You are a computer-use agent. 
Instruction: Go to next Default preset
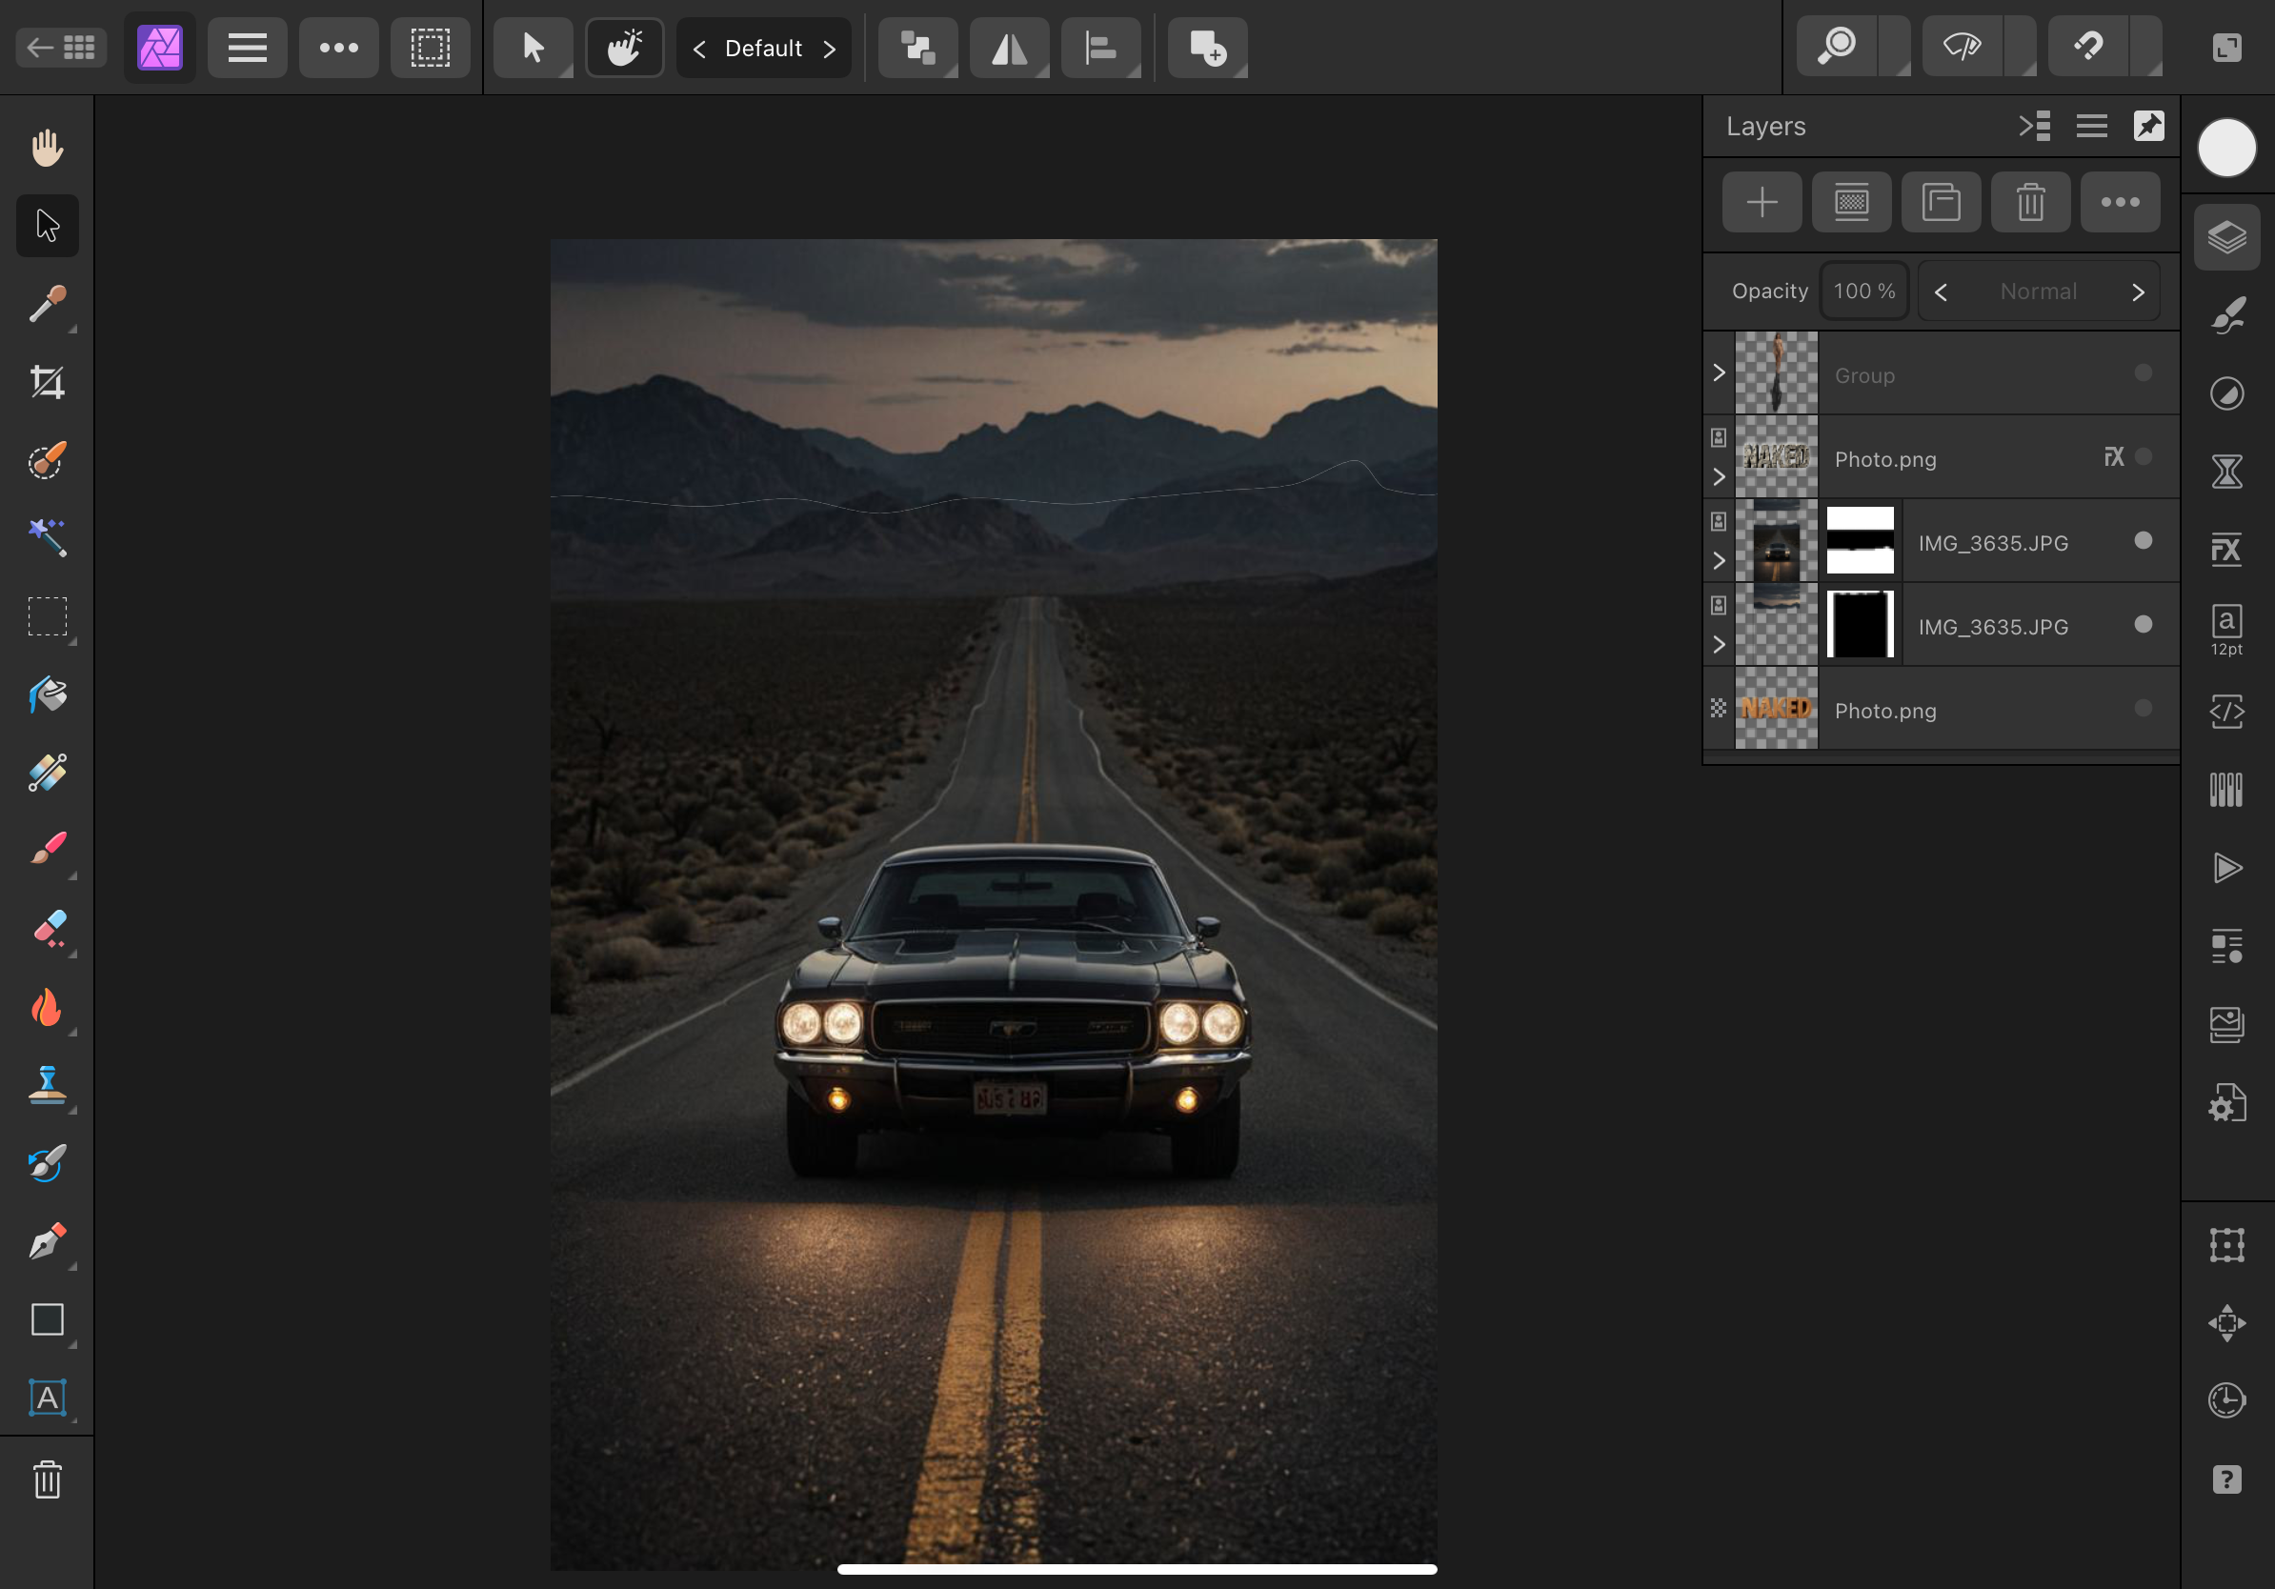(830, 49)
